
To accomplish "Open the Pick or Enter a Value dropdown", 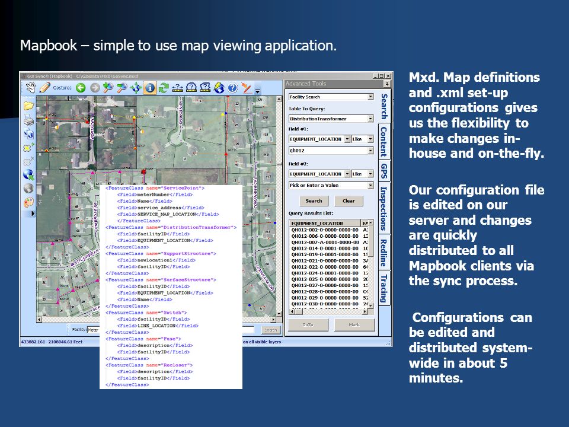I will point(370,185).
